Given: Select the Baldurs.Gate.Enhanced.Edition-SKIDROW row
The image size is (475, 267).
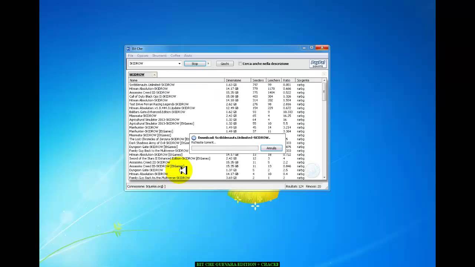Looking at the screenshot, I should [x=225, y=112].
